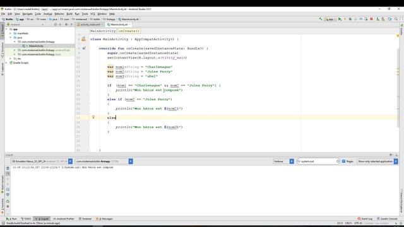Switch to the activity_main.xml editor tab
This screenshot has height=227, width=404.
[x=90, y=25]
